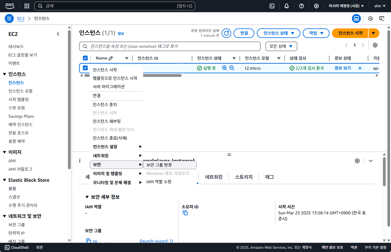Open 보안 그룹 in sidebar
Screen dimensions: 391x252
click(x=16, y=224)
